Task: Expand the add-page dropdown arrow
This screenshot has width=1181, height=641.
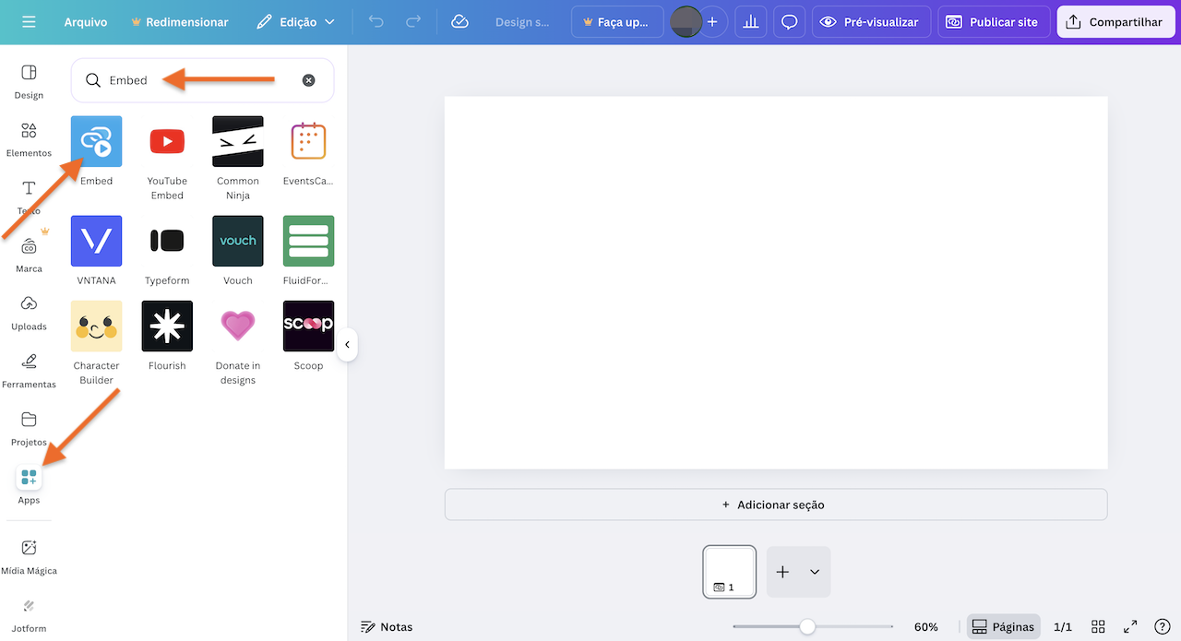Action: tap(814, 572)
